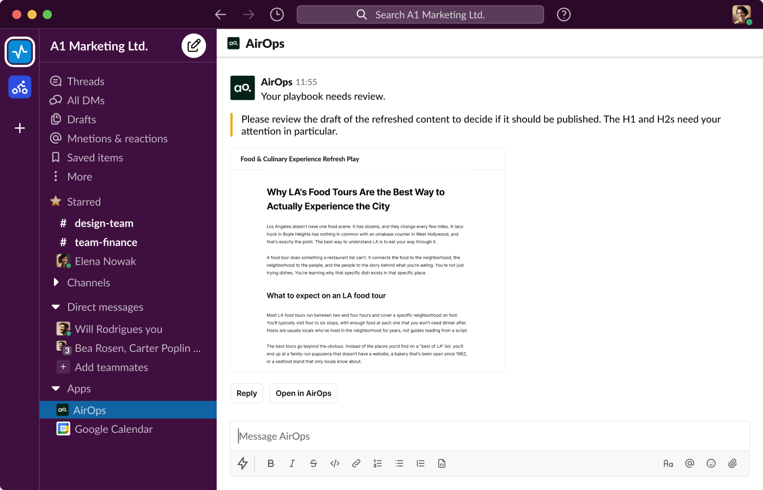Select the emoji picker in the message bar
The image size is (763, 490).
711,463
